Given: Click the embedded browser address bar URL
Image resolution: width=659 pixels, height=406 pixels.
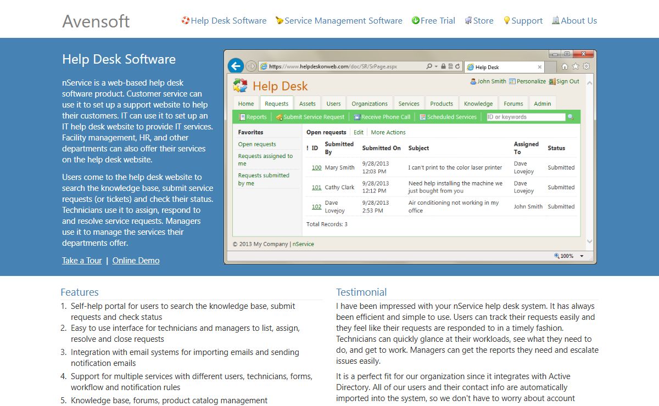Looking at the screenshot, I should (x=333, y=66).
